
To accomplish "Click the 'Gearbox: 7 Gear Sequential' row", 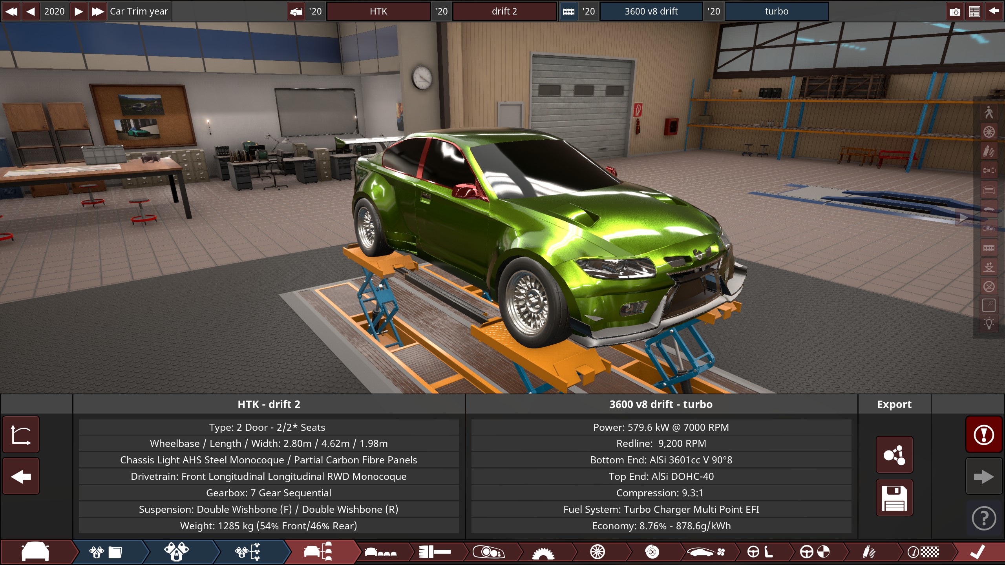I will [269, 493].
